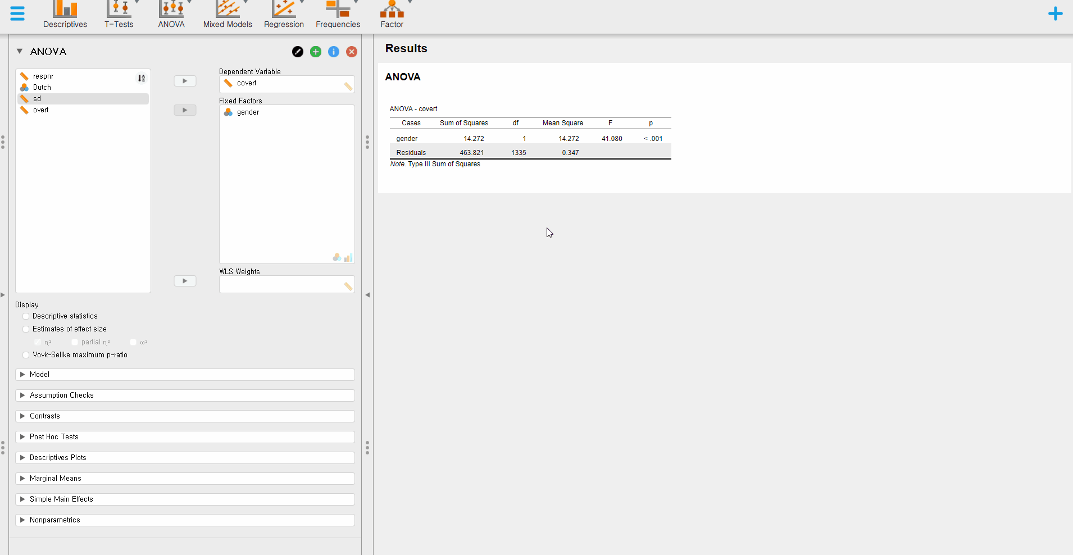The width and height of the screenshot is (1073, 555).
Task: Enable Descriptive statistics checkbox
Action: coord(26,316)
